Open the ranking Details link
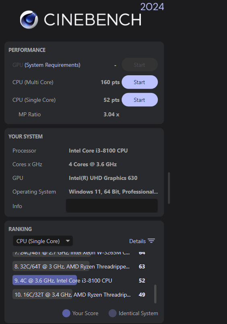227x324 pixels. pos(137,241)
